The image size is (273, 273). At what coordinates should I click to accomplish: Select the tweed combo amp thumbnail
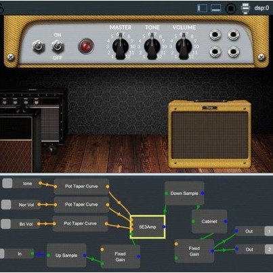point(210,135)
